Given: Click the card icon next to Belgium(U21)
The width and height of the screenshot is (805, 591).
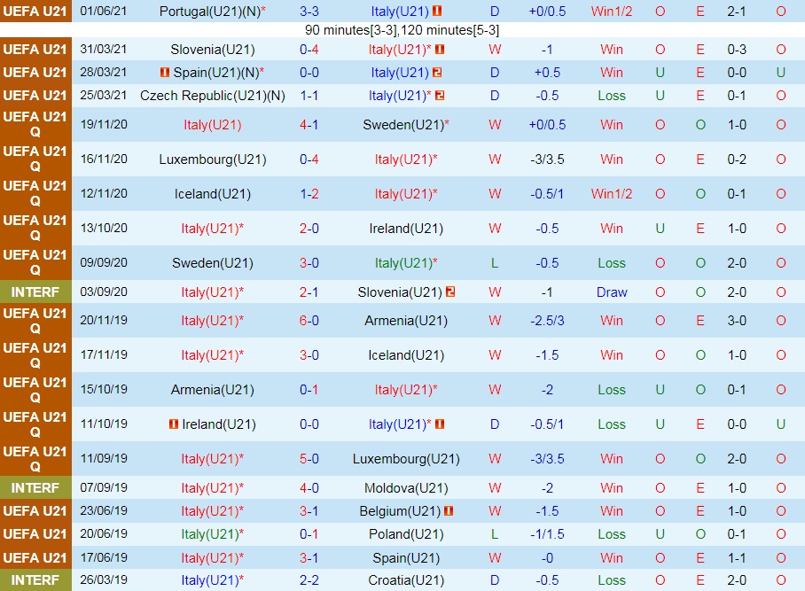Looking at the screenshot, I should [x=449, y=511].
